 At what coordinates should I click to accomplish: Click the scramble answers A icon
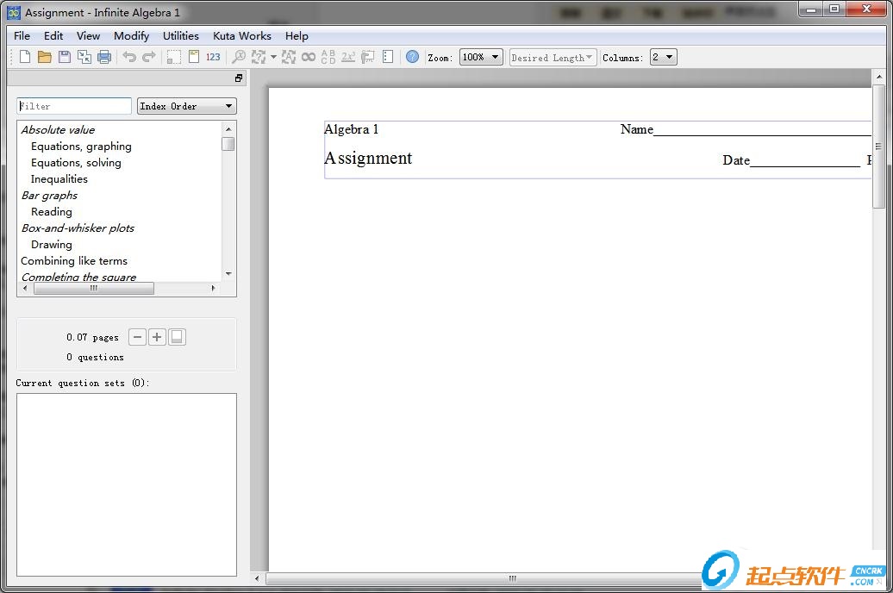[x=289, y=57]
